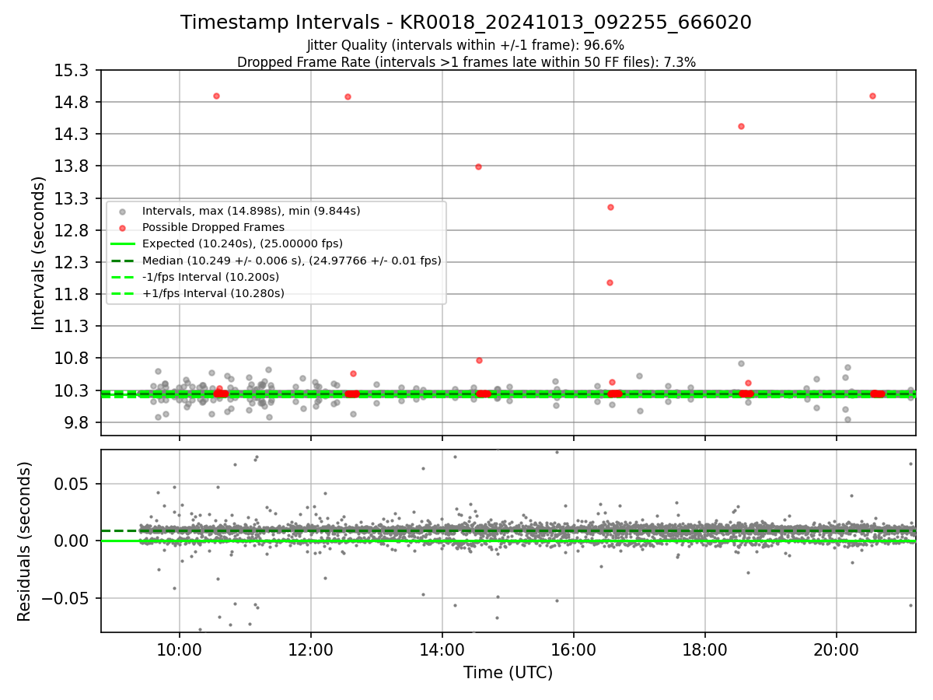Click the 'Residuals (seconds)' y-axis label
The width and height of the screenshot is (933, 700).
click(24, 541)
